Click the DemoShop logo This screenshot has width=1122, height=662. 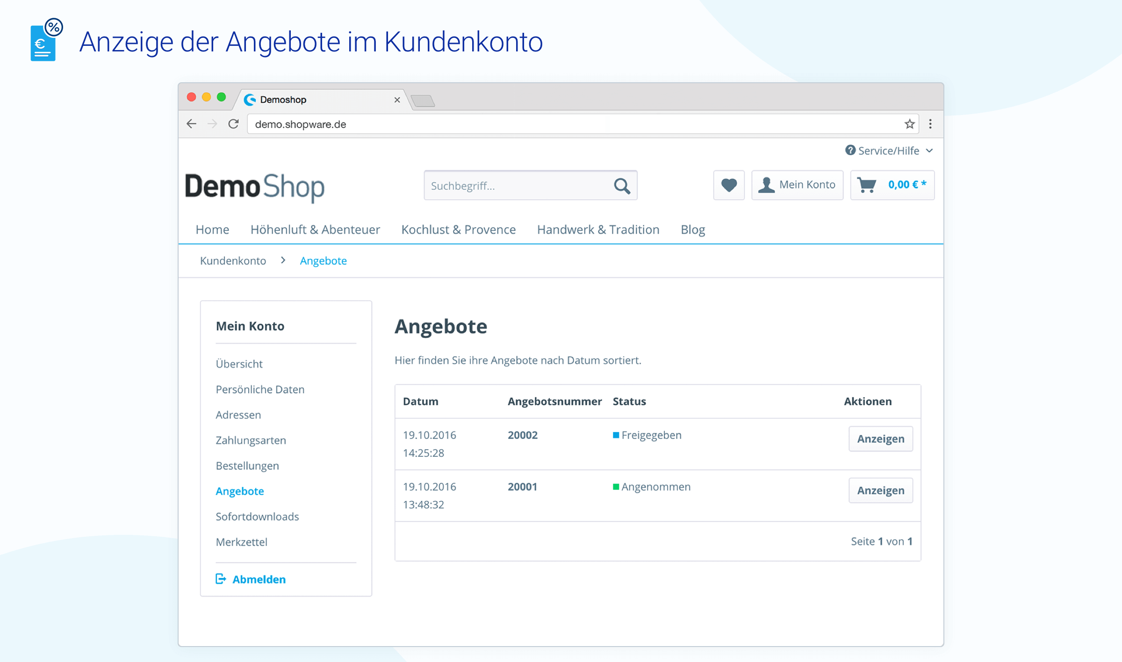255,187
